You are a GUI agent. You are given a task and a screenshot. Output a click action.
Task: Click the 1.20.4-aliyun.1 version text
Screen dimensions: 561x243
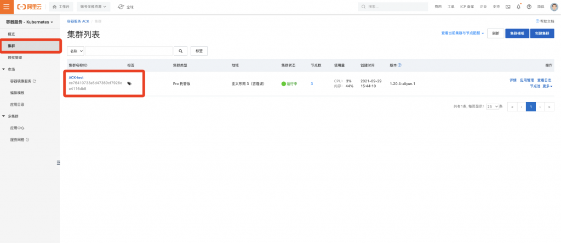[x=403, y=83]
